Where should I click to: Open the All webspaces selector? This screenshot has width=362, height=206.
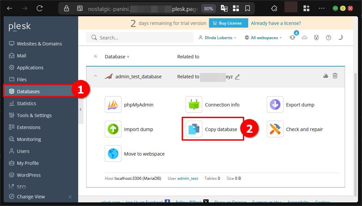click(x=263, y=37)
